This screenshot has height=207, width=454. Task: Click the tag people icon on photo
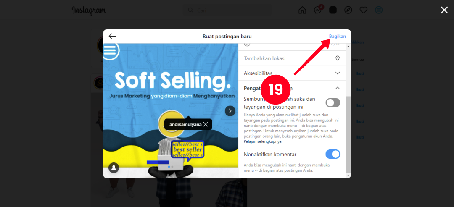pos(113,168)
